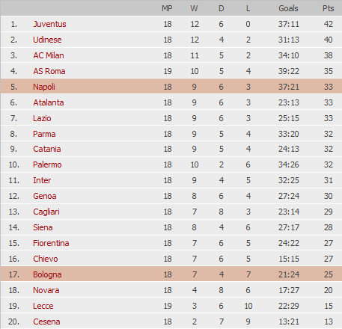Screen dimensions: 342x329
Task: Click the Udinese team name
Action: [x=47, y=40]
